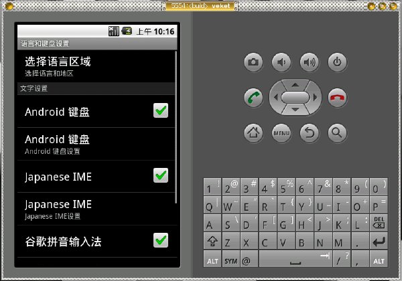402x281 pixels.
Task: Click the camera hardware button
Action: pyautogui.click(x=253, y=62)
